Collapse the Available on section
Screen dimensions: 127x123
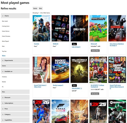click(15, 71)
